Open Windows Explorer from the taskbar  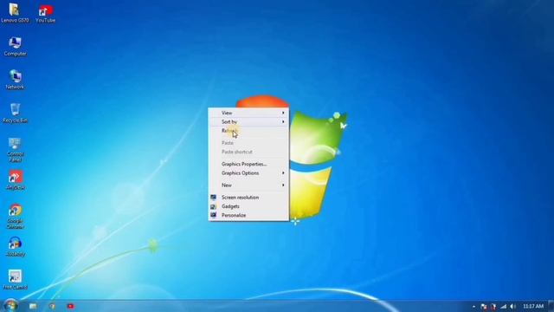pyautogui.click(x=33, y=306)
